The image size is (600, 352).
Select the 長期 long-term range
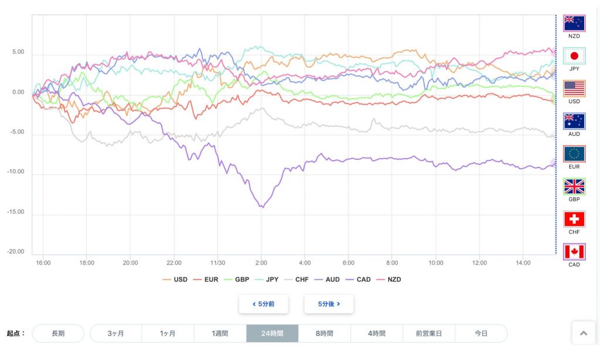58,333
